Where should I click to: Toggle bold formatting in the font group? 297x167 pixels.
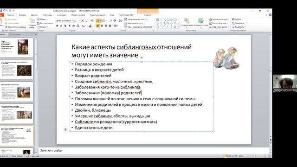click(x=57, y=26)
